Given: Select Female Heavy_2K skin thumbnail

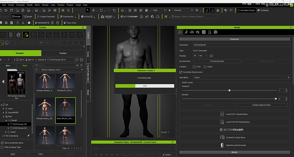Looking at the screenshot, I should coord(45,109).
